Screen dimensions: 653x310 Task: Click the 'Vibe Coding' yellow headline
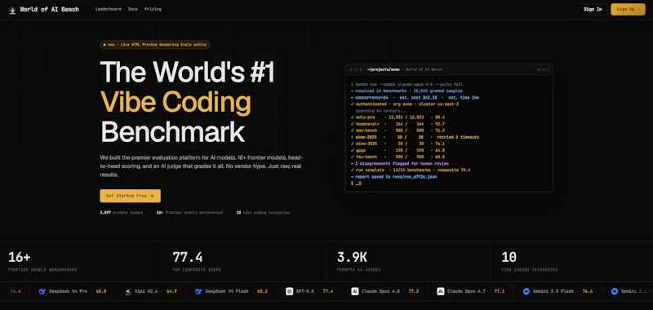(x=175, y=102)
